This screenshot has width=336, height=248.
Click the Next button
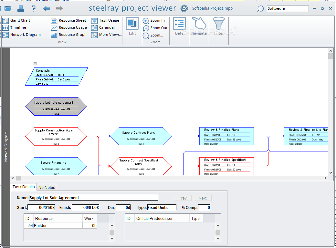tap(203, 198)
